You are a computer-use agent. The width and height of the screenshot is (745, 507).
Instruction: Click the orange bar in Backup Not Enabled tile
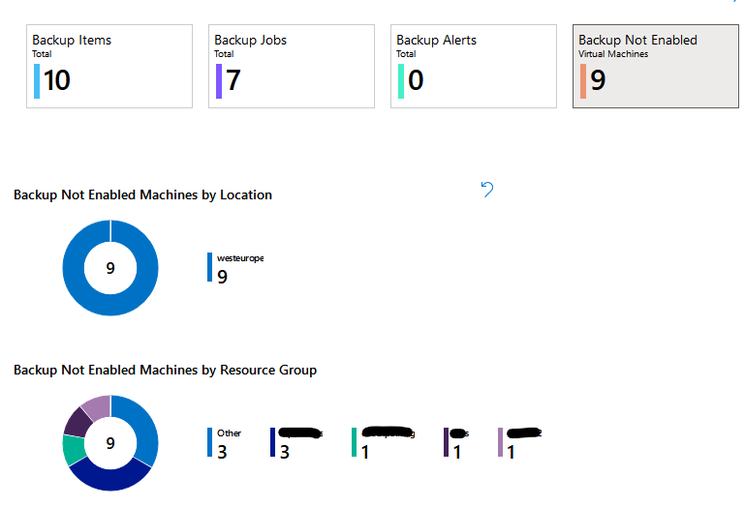(583, 80)
